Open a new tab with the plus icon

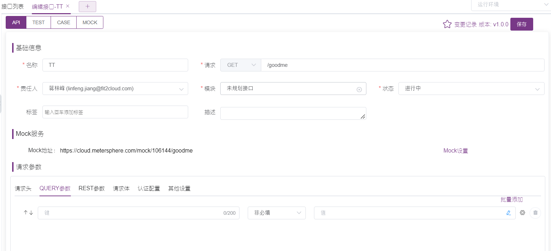click(87, 6)
